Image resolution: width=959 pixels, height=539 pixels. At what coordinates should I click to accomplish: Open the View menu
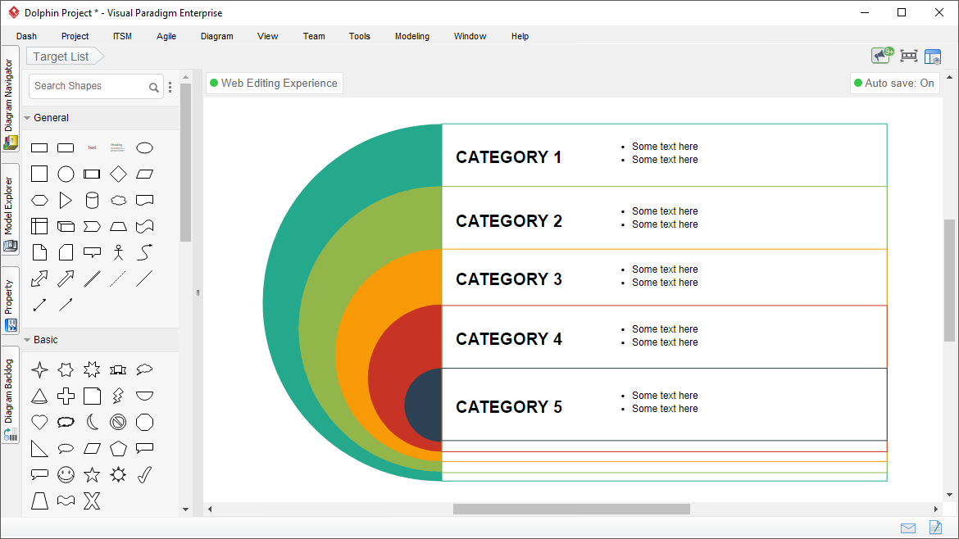268,36
